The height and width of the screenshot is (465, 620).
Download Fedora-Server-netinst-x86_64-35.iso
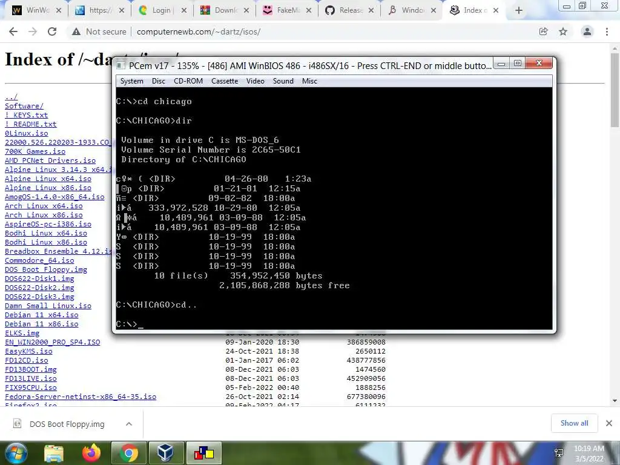pyautogui.click(x=81, y=397)
